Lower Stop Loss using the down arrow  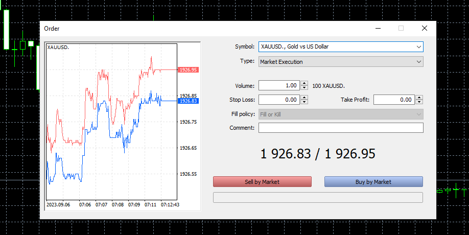point(304,102)
